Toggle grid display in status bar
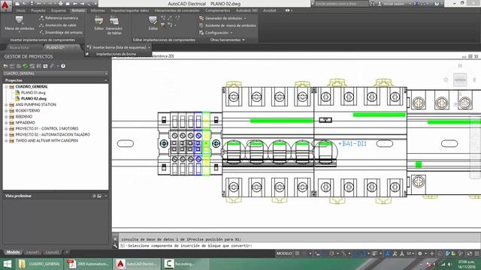The width and height of the screenshot is (481, 270). 297,253
